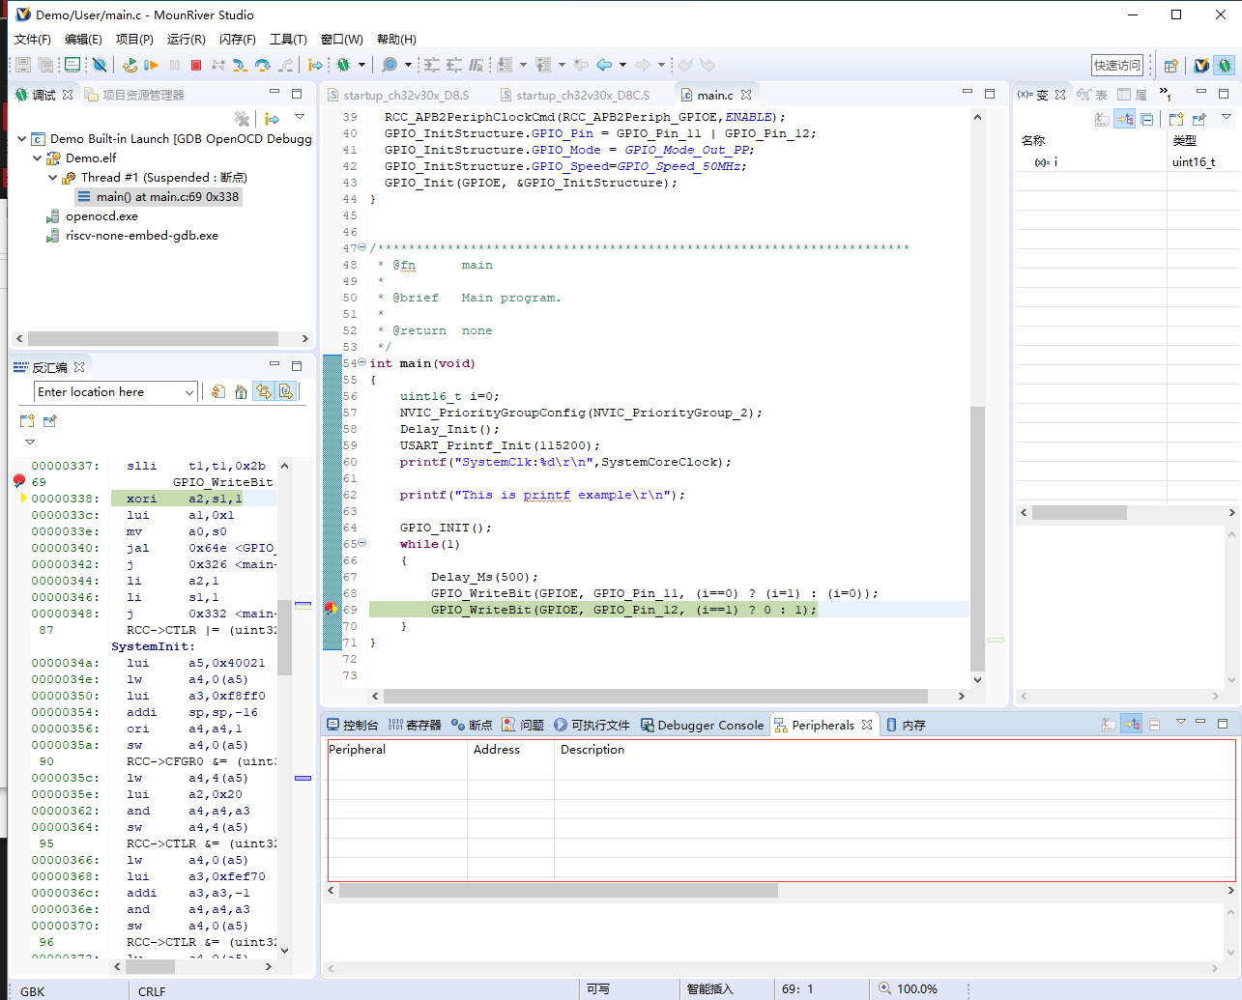
Task: Click the Pin to Debug Context icon in variables view
Action: tap(1199, 119)
